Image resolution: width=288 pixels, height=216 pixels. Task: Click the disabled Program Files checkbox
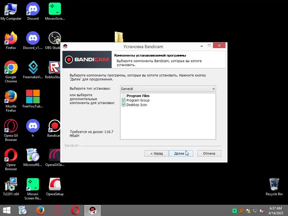click(124, 96)
